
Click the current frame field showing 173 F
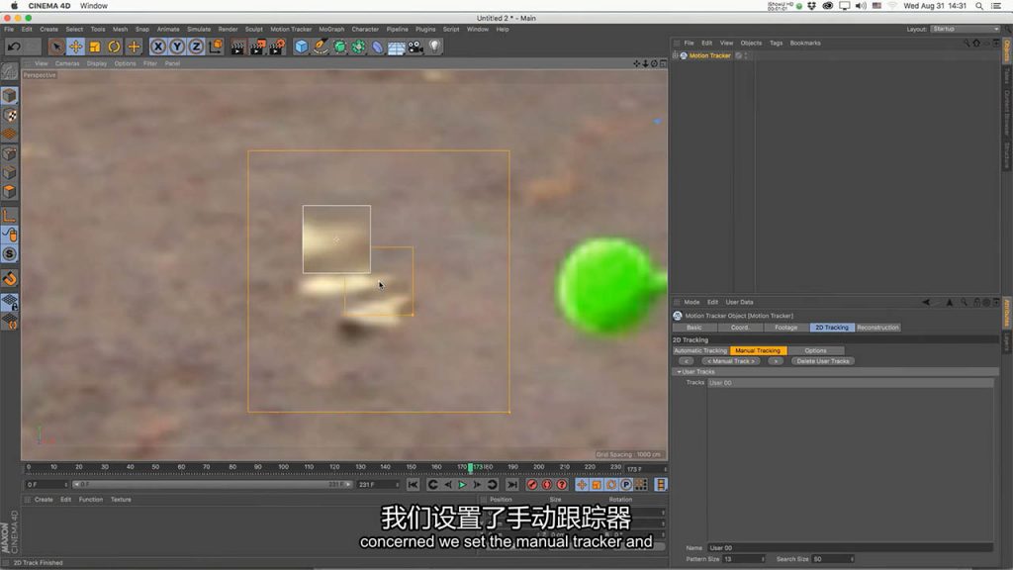click(645, 469)
